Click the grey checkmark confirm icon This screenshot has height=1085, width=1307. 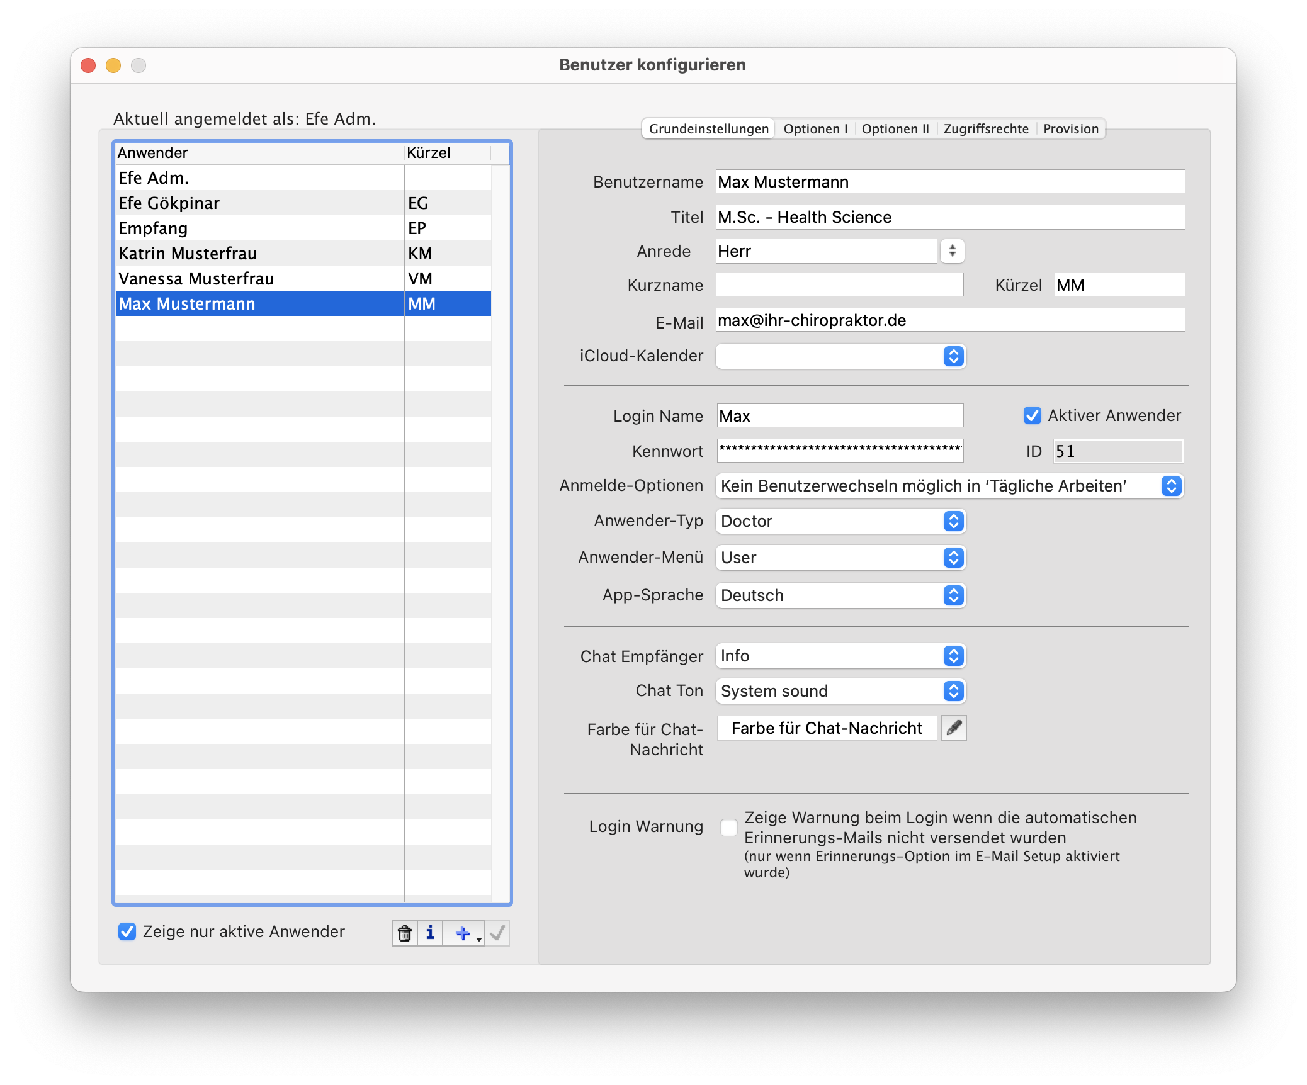tap(497, 933)
